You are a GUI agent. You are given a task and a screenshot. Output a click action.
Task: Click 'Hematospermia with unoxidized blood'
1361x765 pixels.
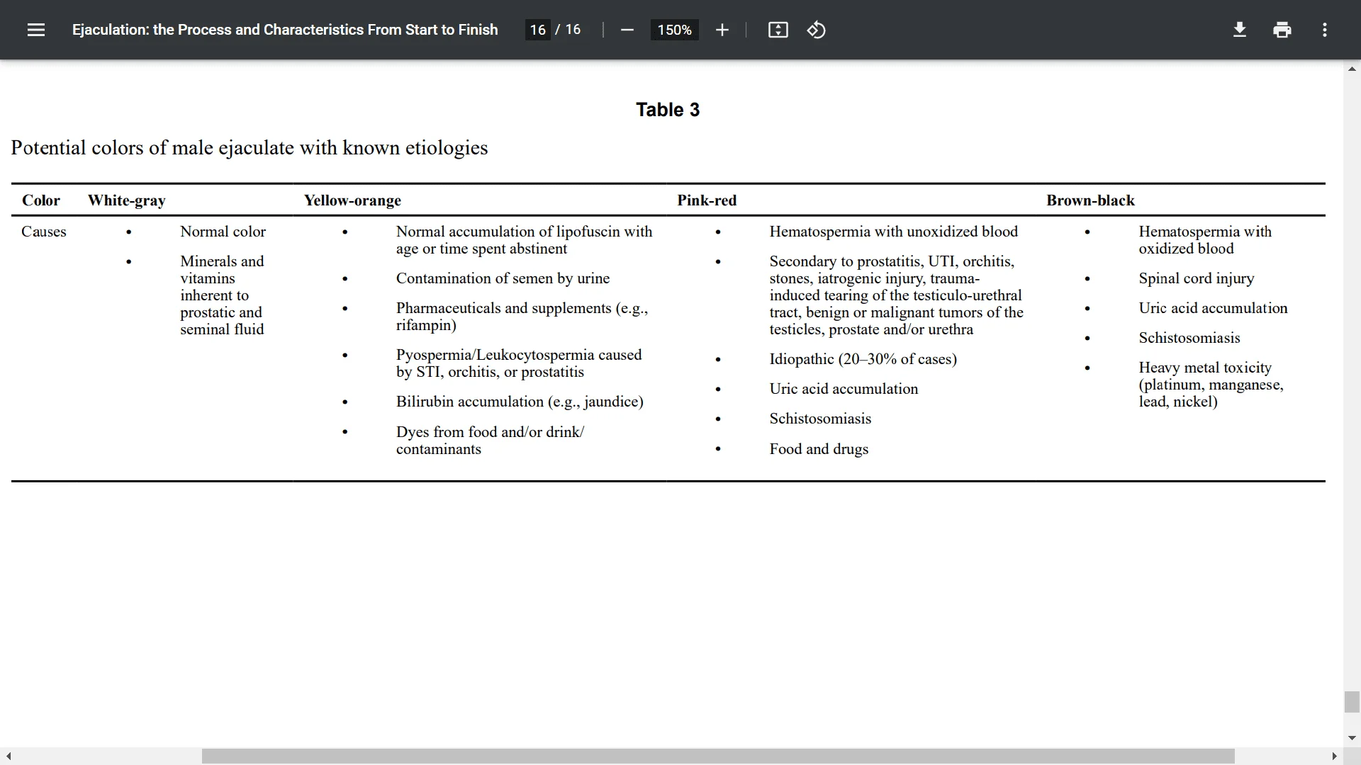coord(893,232)
